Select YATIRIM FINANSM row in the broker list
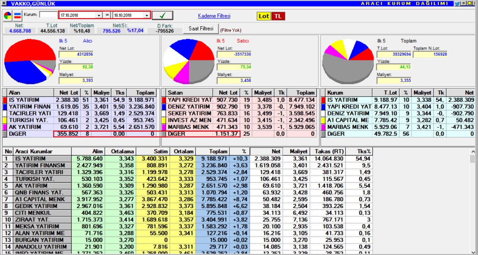 187,165
